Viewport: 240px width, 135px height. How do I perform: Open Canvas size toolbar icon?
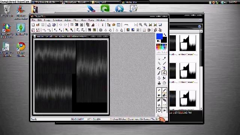93,25
